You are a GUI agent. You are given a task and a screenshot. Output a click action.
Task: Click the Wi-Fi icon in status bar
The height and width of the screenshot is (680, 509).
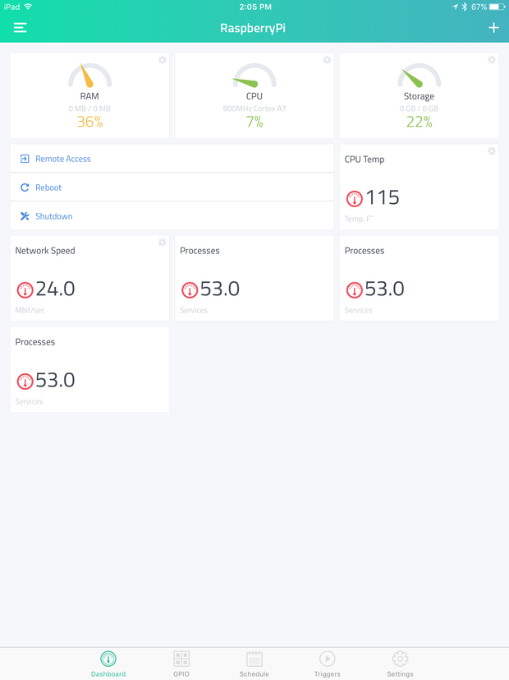pyautogui.click(x=28, y=7)
